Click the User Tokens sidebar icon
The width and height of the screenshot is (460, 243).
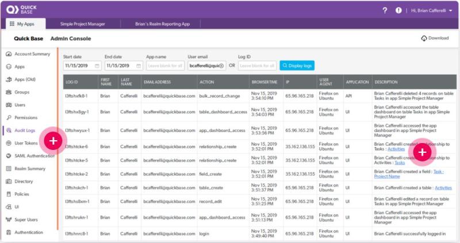click(9, 143)
